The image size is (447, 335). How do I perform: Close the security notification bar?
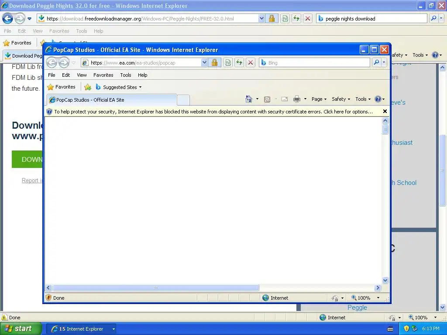pyautogui.click(x=385, y=111)
